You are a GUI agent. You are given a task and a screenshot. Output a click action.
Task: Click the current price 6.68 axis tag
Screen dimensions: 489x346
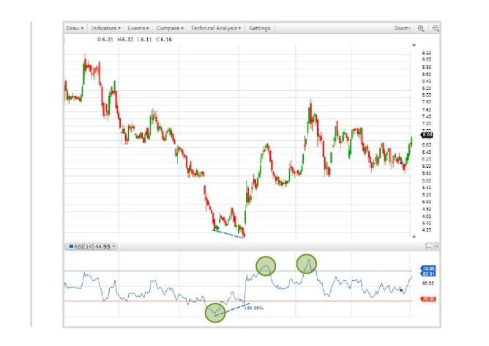428,135
